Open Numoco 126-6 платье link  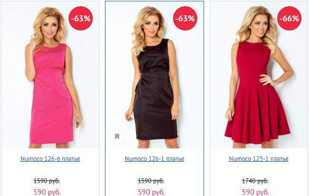(50, 159)
